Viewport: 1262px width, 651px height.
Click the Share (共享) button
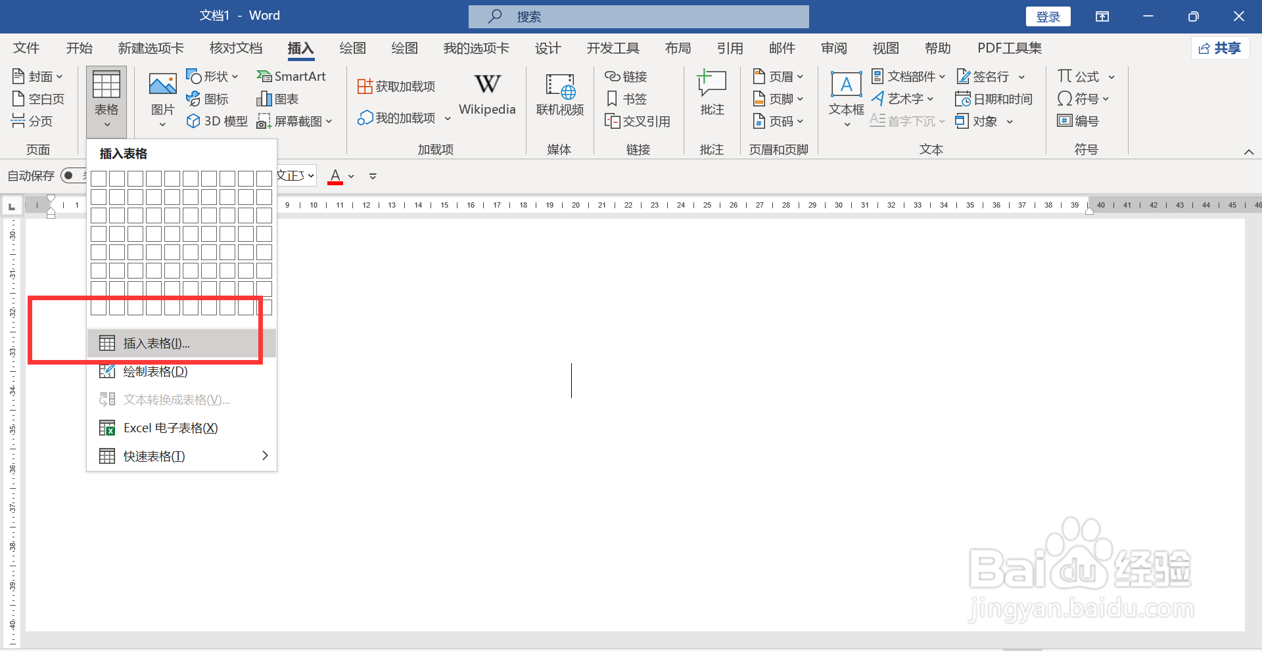[1220, 48]
